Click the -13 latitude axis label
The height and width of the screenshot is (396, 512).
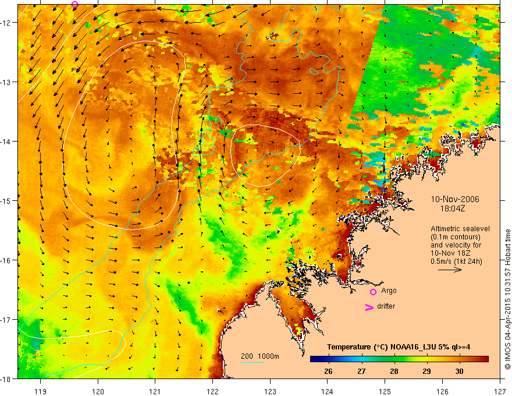[6, 82]
